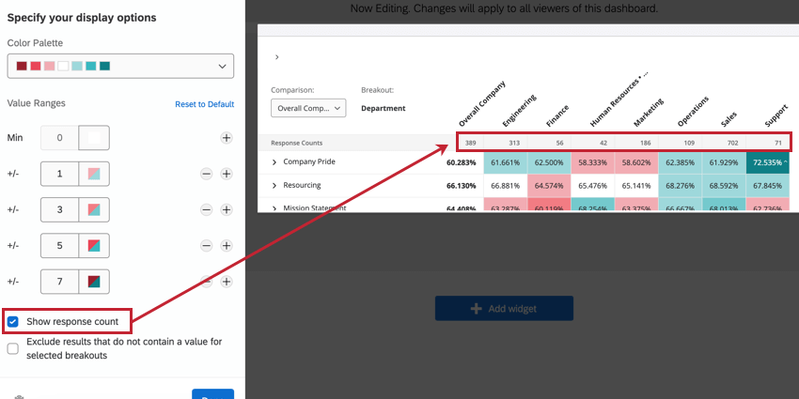Select the Marketing column header
799x399 pixels.
(x=649, y=113)
